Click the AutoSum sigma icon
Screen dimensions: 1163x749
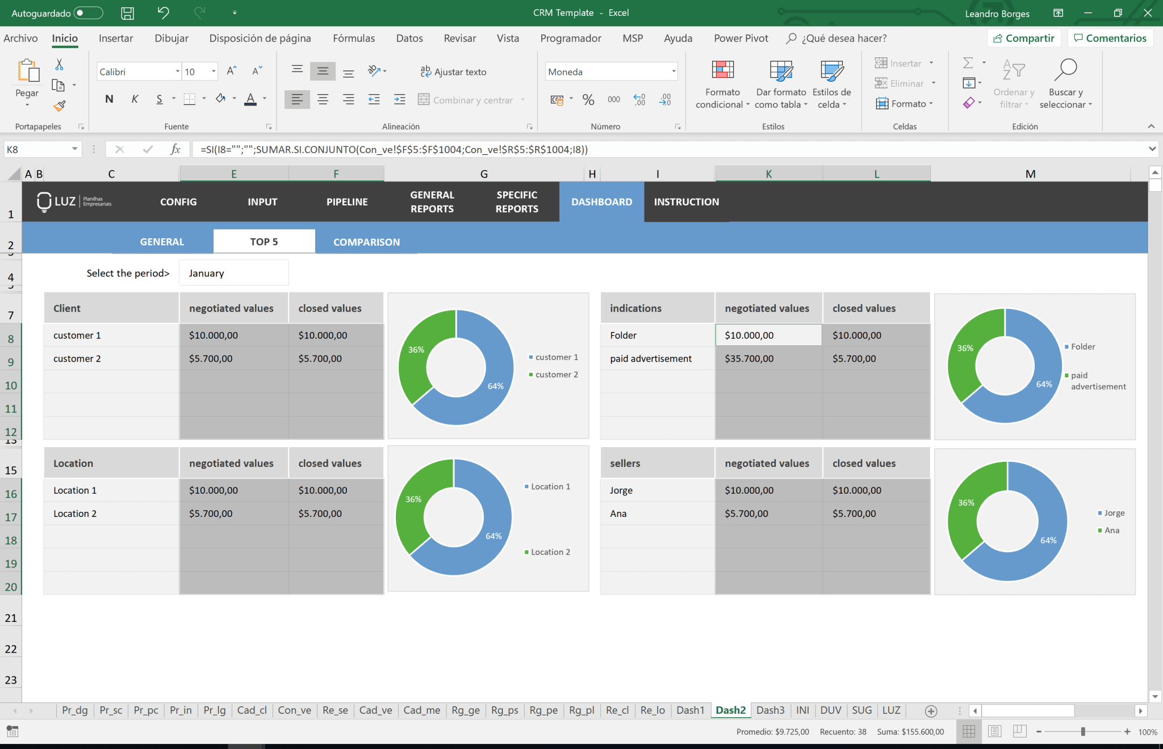pos(969,63)
